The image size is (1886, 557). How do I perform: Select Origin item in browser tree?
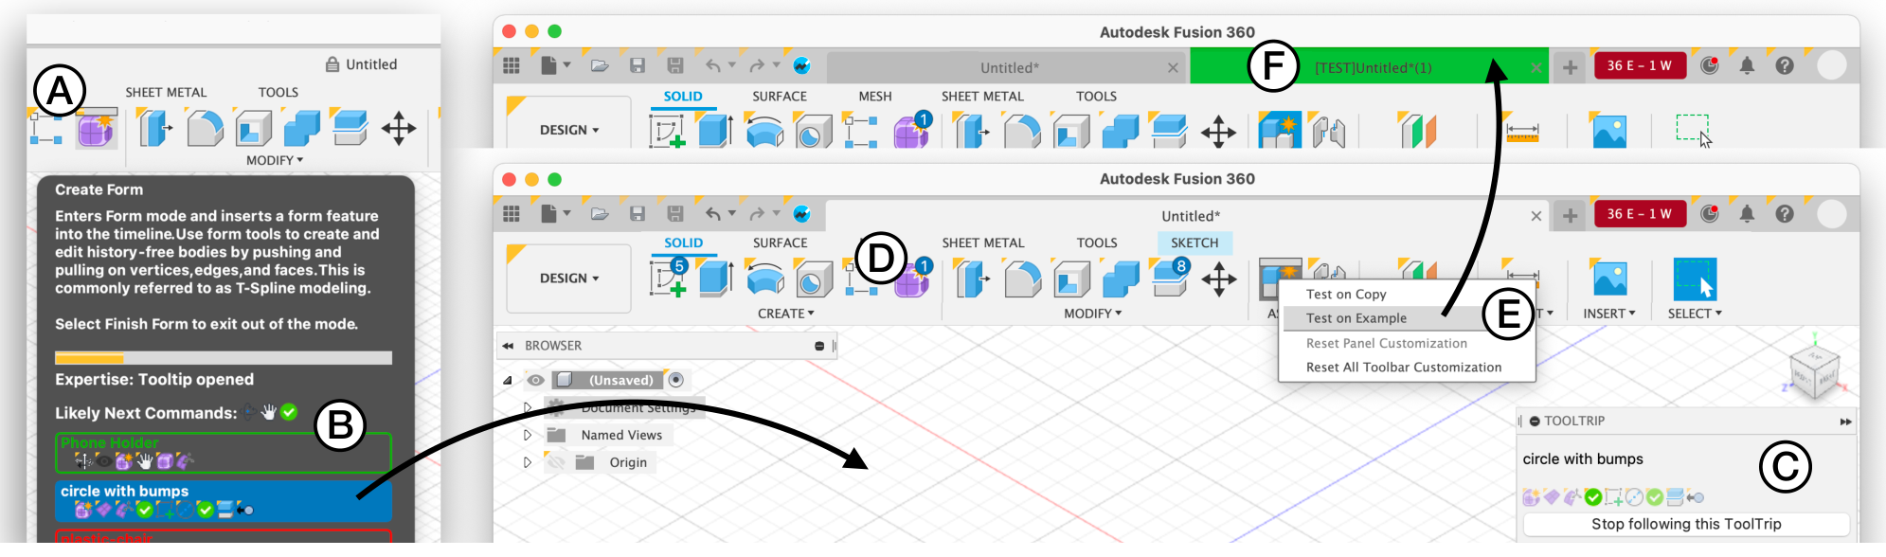[x=628, y=462]
